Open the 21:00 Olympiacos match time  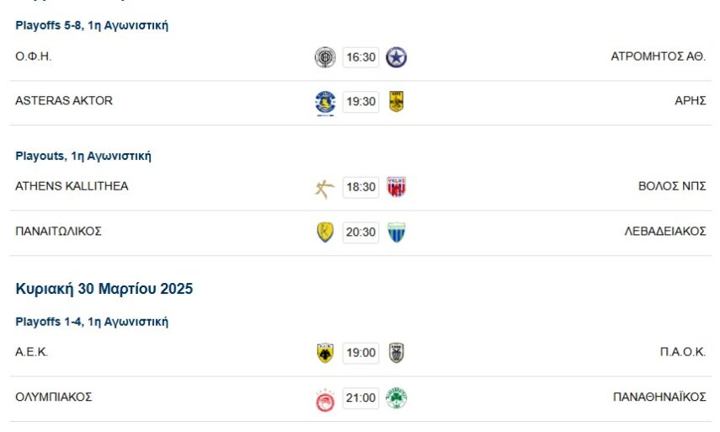click(360, 398)
